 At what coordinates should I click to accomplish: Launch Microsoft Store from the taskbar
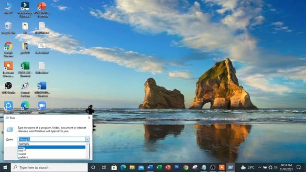[x=114, y=167]
